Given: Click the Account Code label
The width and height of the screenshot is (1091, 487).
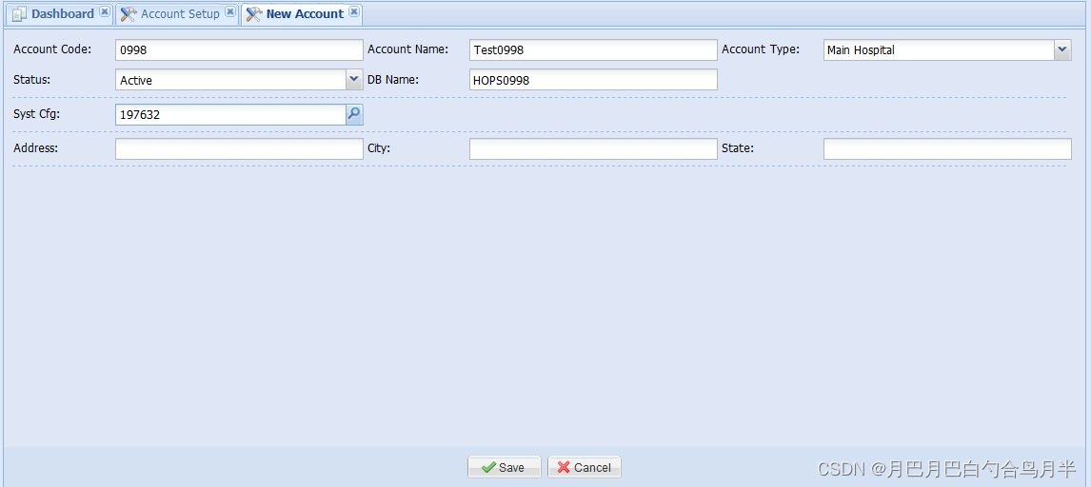Looking at the screenshot, I should coord(52,49).
